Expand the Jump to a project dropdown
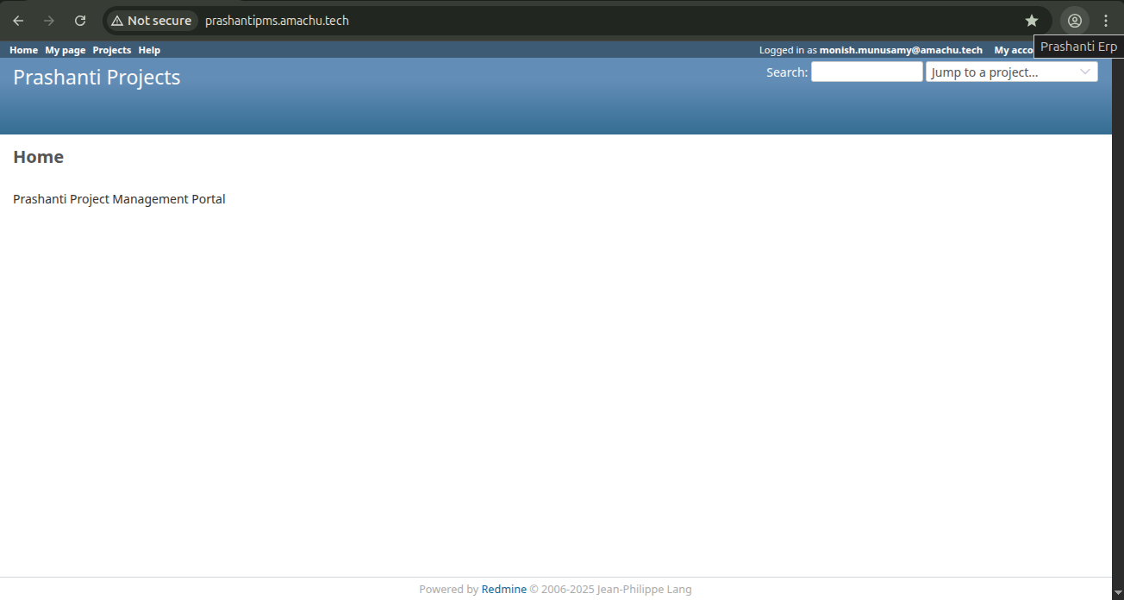 click(1011, 72)
